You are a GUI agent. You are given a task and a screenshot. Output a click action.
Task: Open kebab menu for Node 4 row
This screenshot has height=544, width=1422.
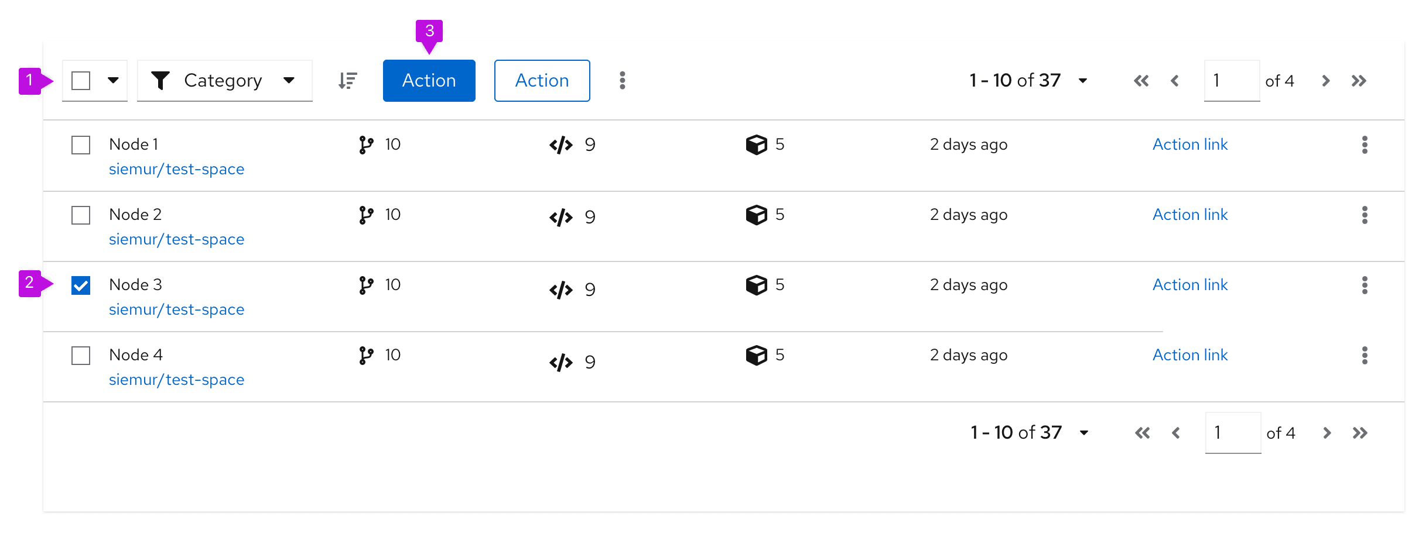[x=1365, y=355]
